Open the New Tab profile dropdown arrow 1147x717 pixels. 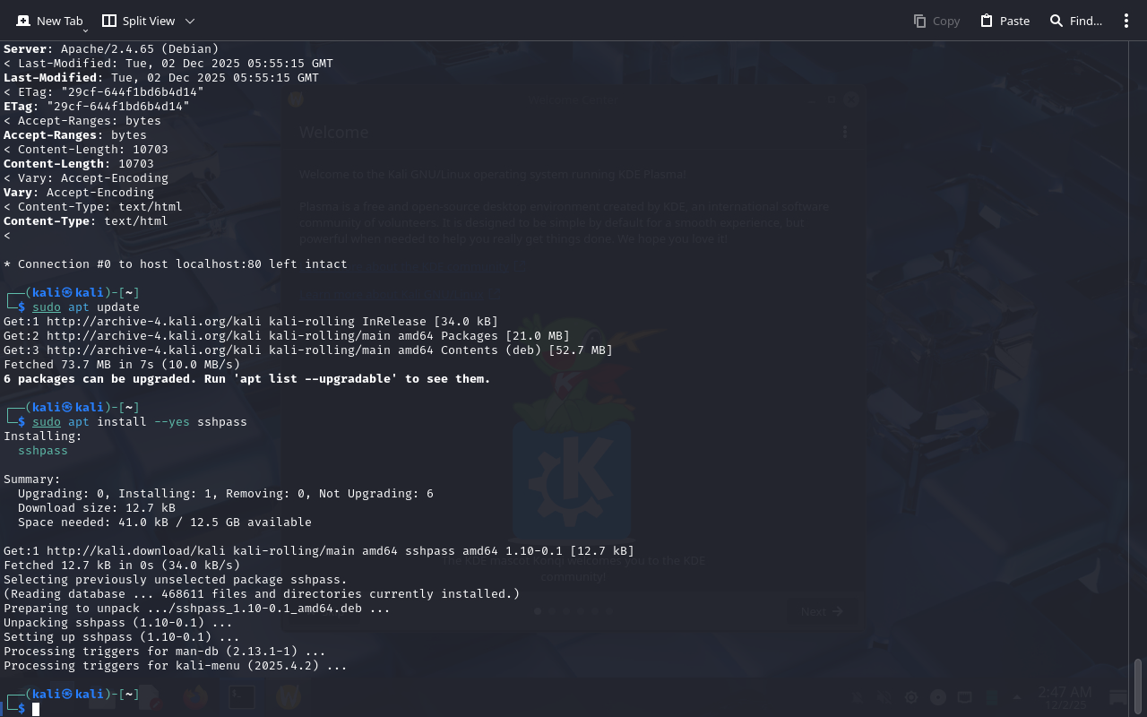click(85, 30)
